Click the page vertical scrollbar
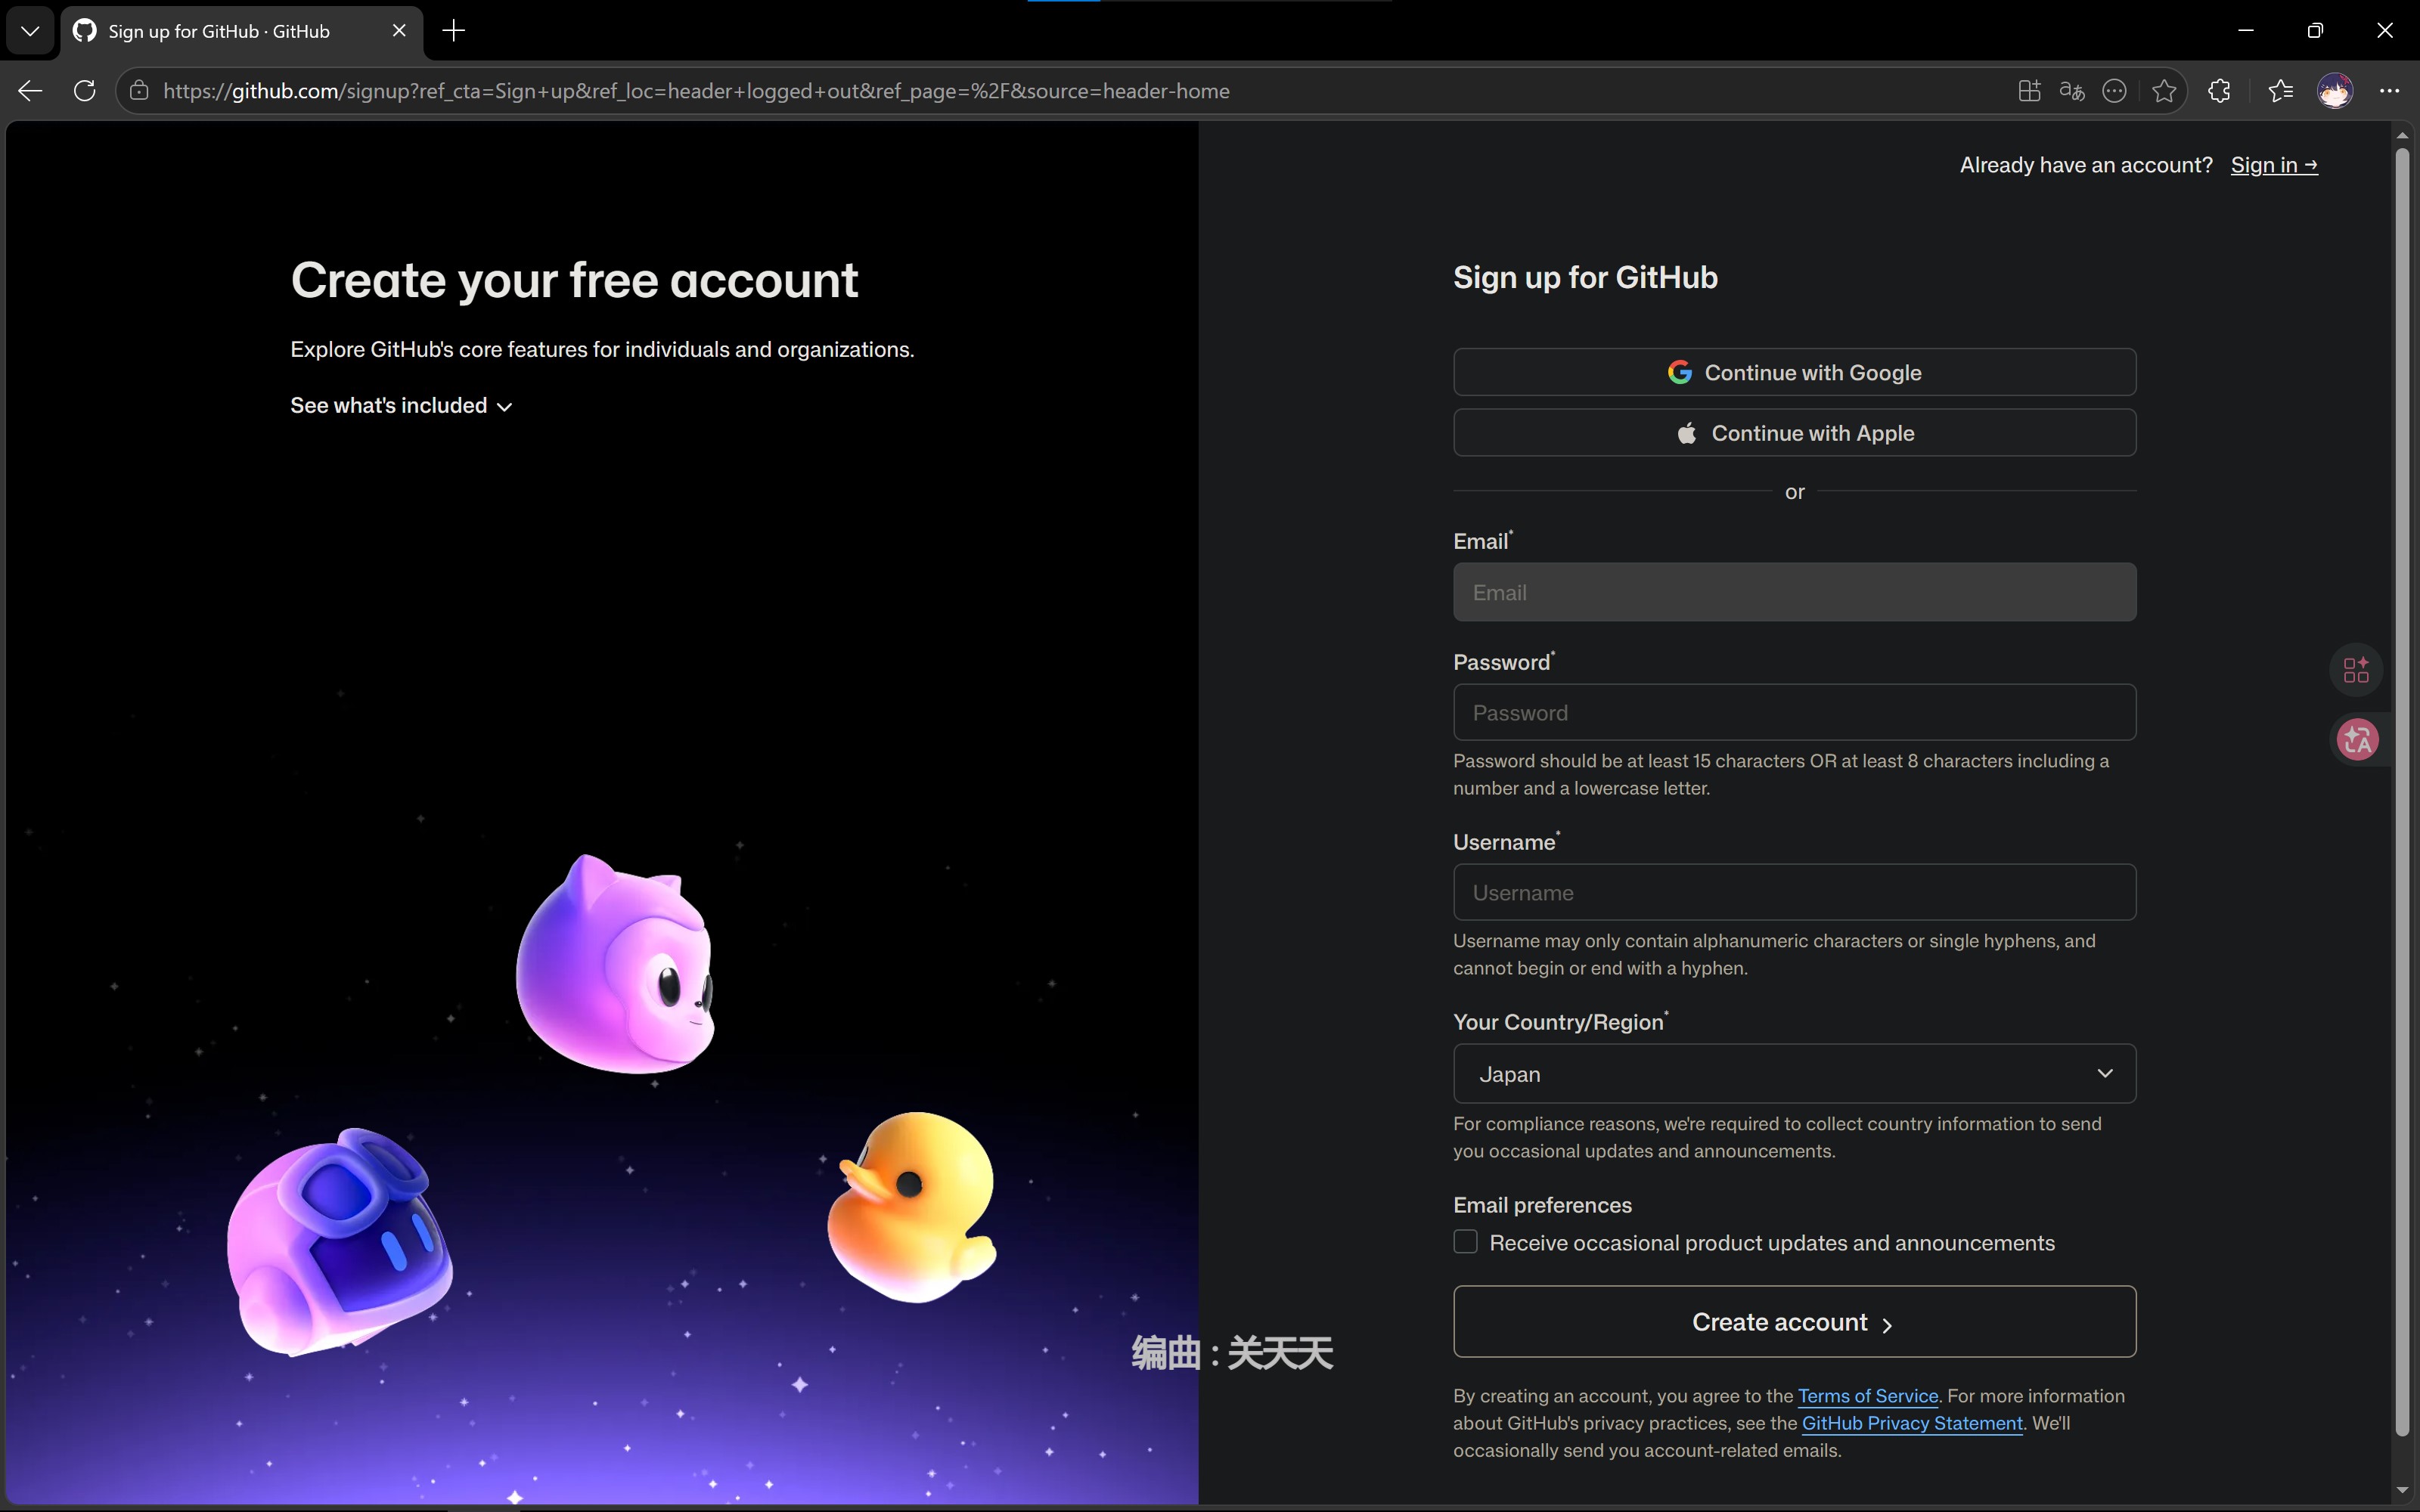 [2402, 793]
